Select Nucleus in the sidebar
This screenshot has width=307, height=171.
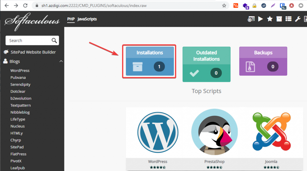click(17, 126)
